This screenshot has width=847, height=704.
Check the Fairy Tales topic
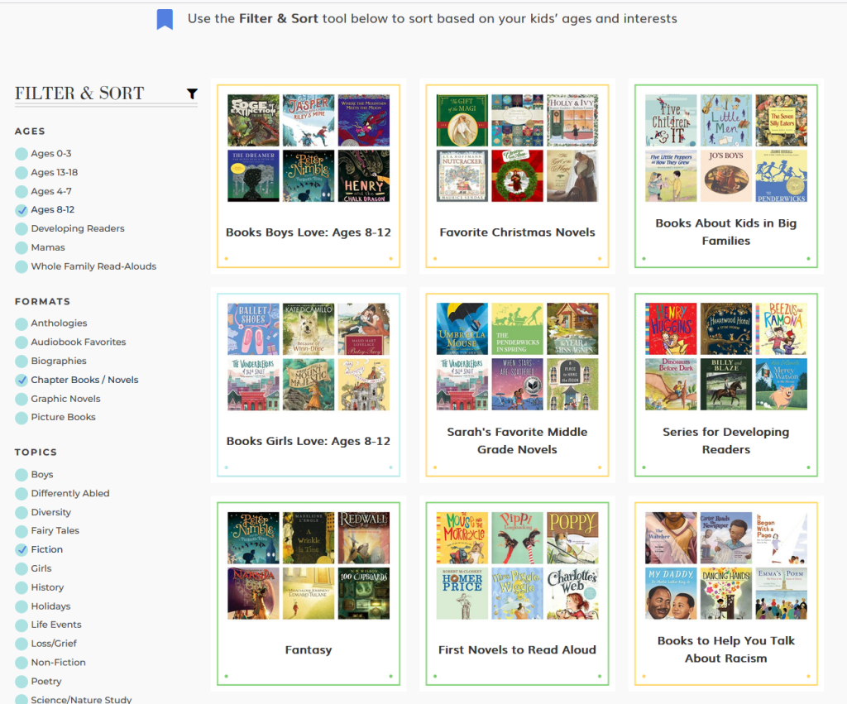22,531
